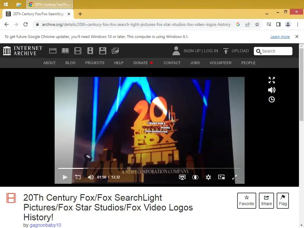The image size is (304, 228).
Task: Close the 20Th Century Fox tab
Action: [x=69, y=14]
